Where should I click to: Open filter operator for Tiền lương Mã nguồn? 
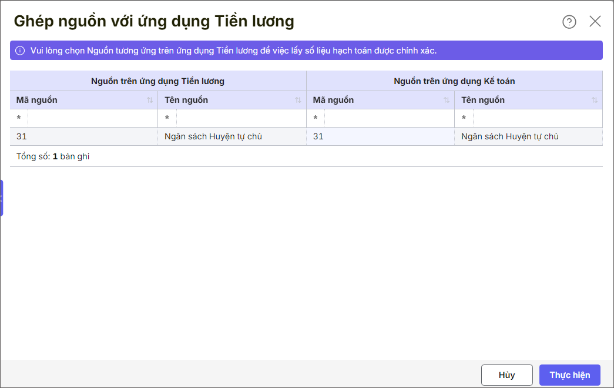click(19, 119)
